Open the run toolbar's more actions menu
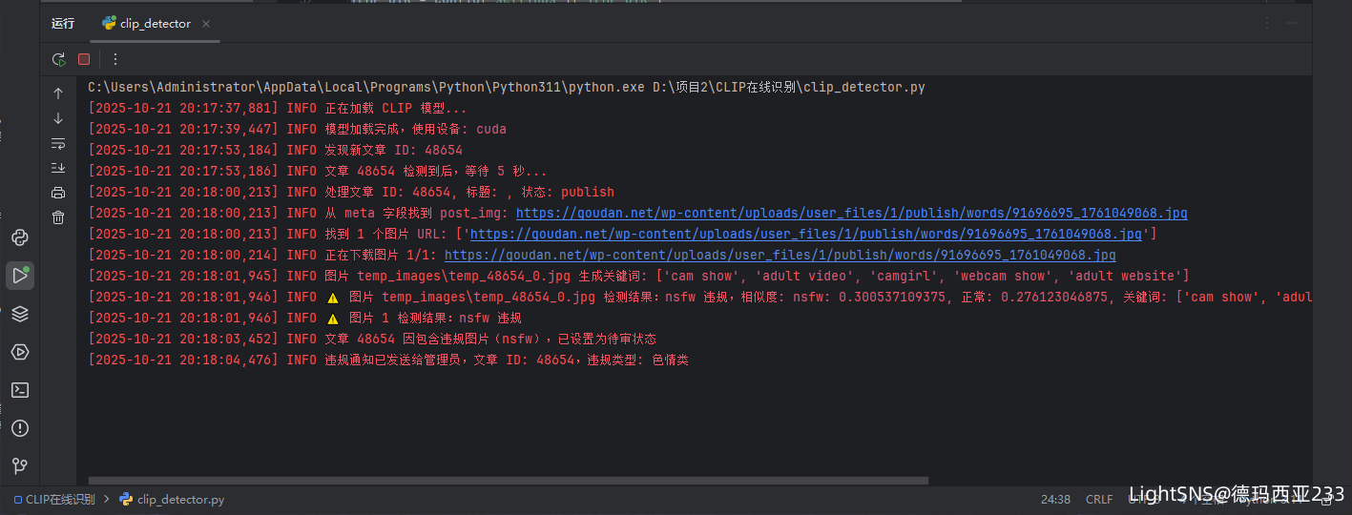 pos(115,59)
